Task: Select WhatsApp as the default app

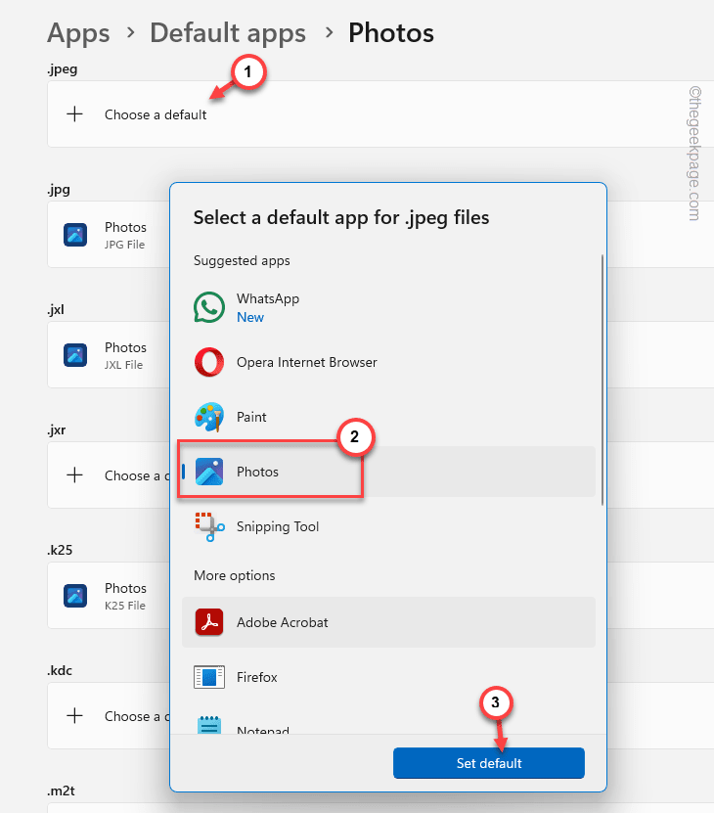Action: coord(388,307)
